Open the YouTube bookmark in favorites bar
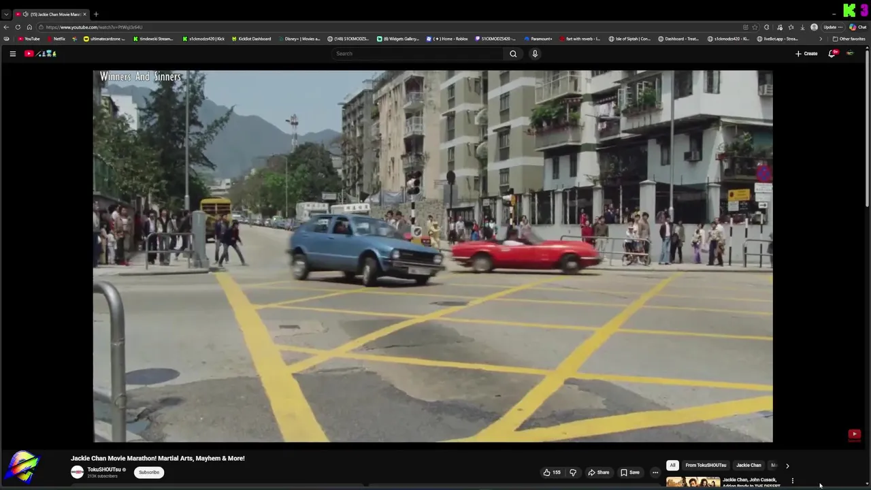Viewport: 871px width, 490px height. [x=29, y=39]
